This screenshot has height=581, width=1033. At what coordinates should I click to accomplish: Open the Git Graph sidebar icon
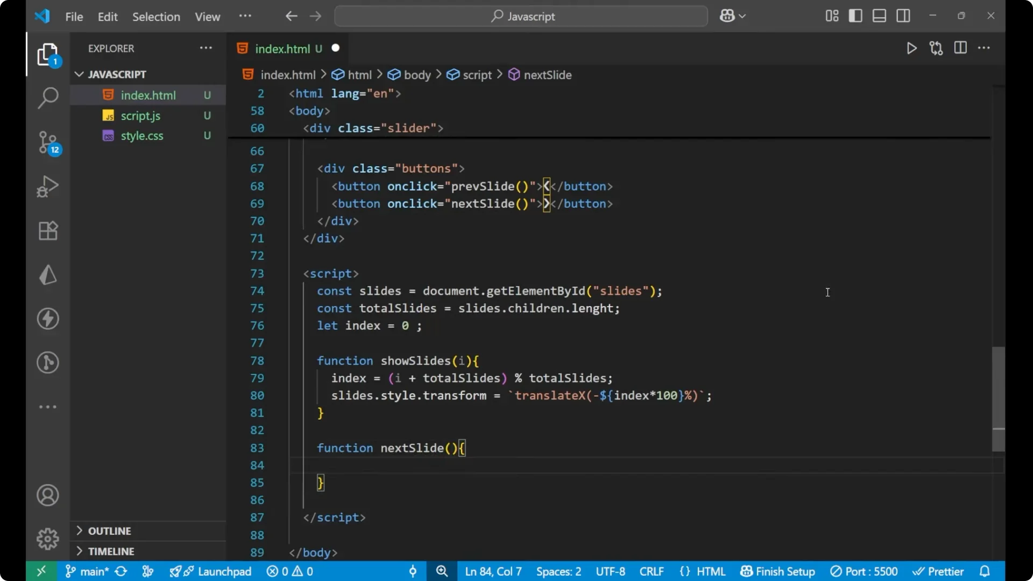pyautogui.click(x=48, y=363)
